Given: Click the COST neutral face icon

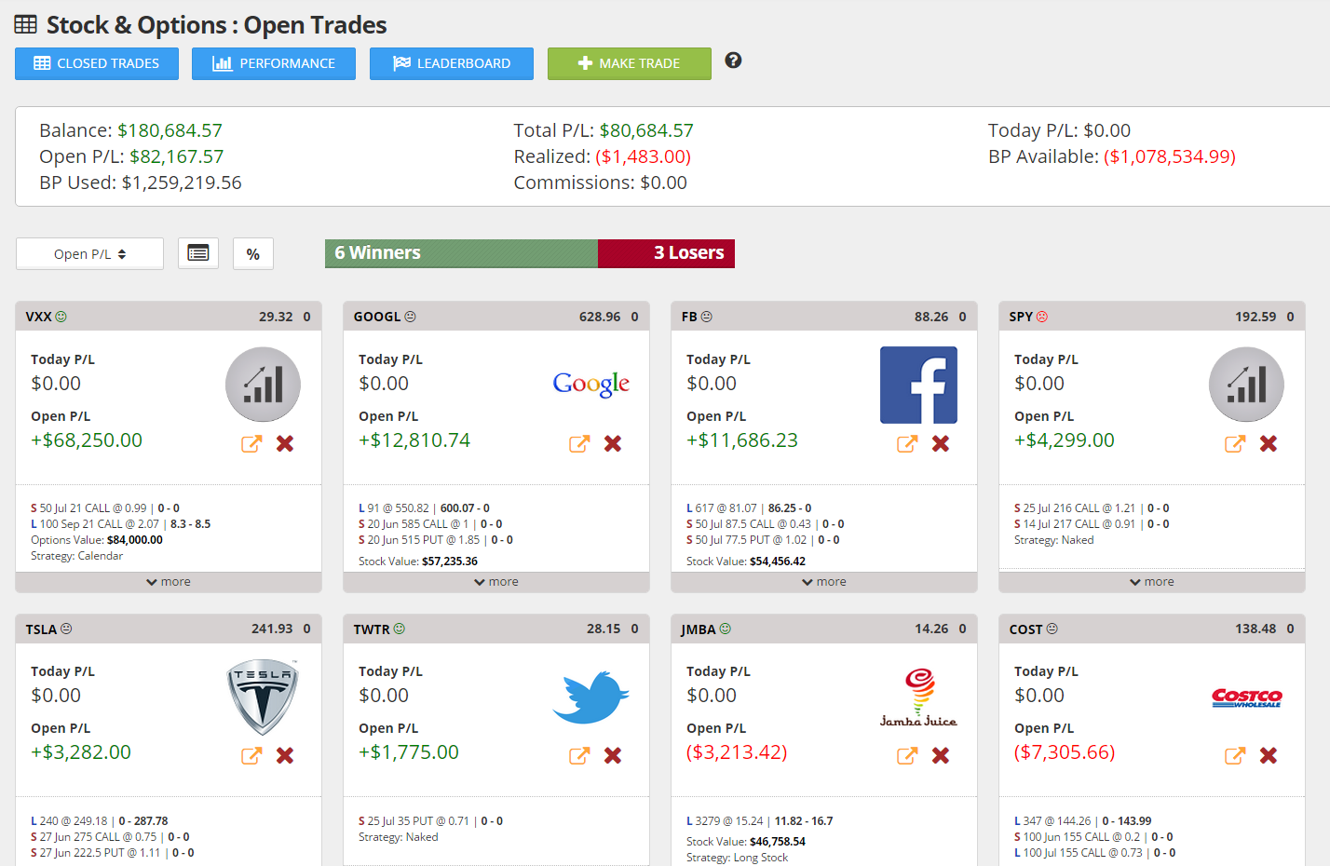Looking at the screenshot, I should coord(1052,629).
